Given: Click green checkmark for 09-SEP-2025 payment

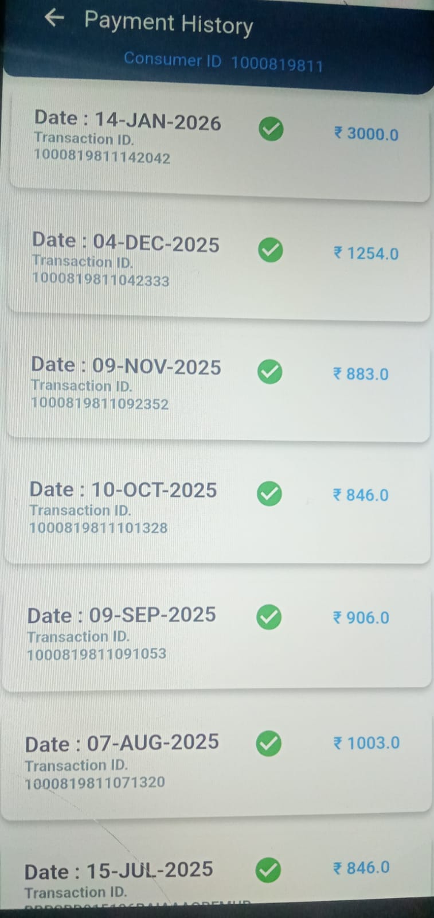Looking at the screenshot, I should pos(269,617).
